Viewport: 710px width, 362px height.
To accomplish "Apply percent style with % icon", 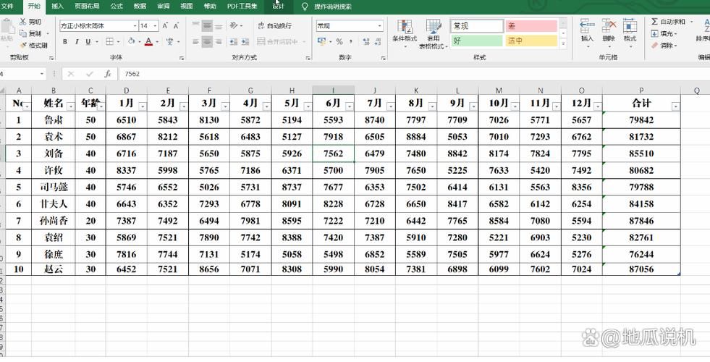I will [x=339, y=42].
